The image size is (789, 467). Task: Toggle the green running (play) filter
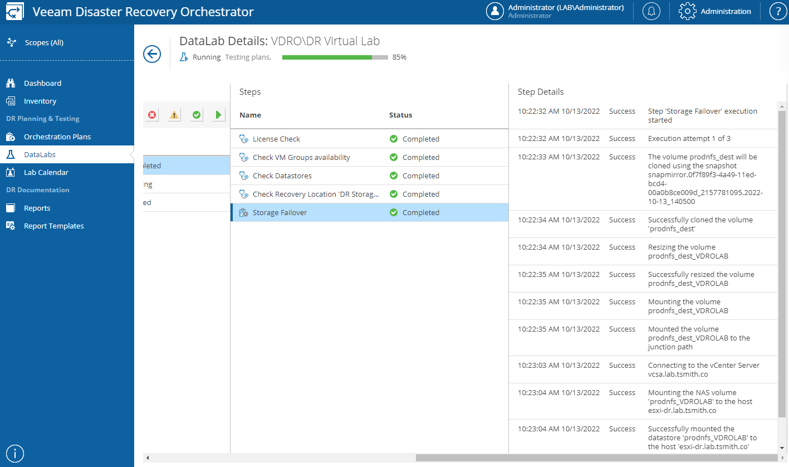coord(218,115)
